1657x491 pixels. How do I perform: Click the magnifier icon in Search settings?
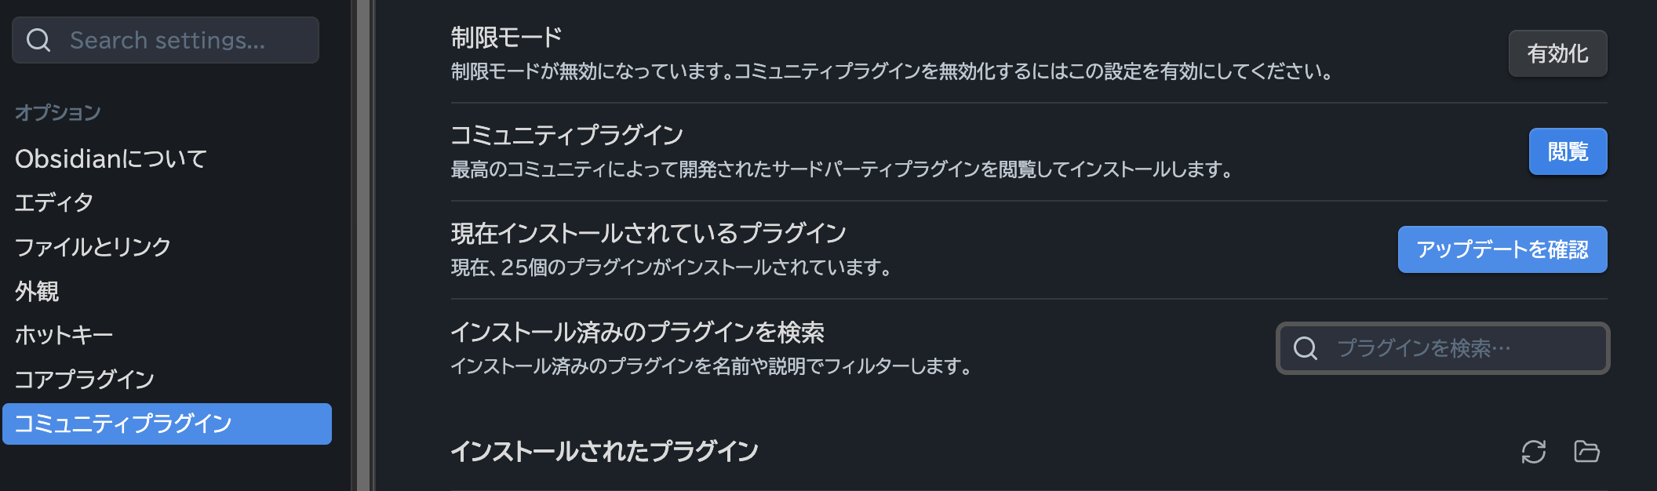pos(38,40)
